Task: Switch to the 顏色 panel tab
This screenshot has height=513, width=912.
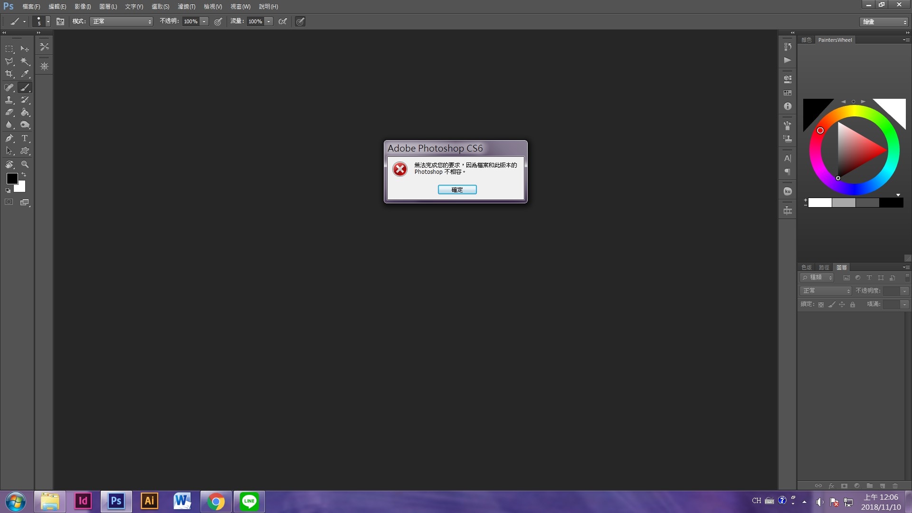Action: [807, 40]
